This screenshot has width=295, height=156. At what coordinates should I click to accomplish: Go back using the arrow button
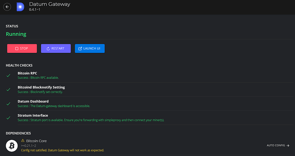pos(7,7)
